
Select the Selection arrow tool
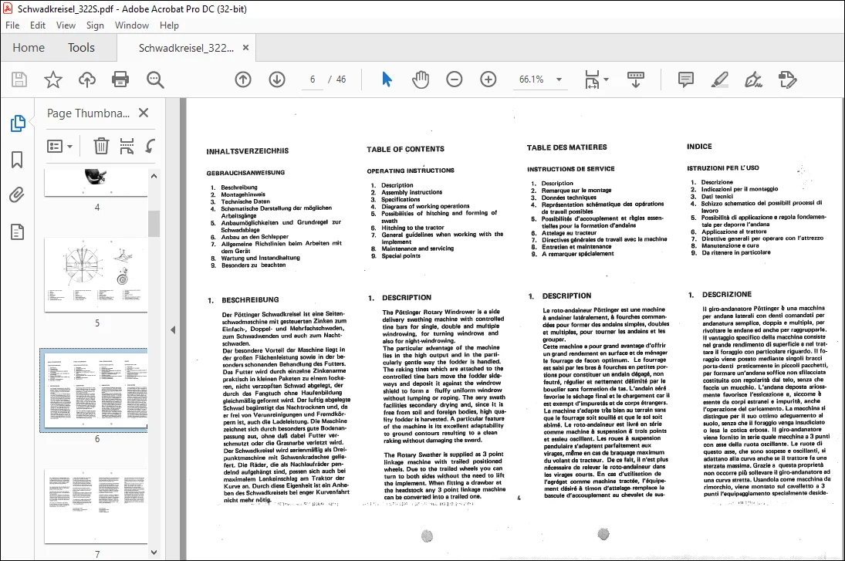pyautogui.click(x=387, y=79)
